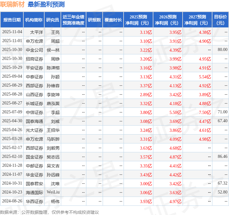Viewport: 229px width, 215px height.
Task: Click the 数据来源 disclaimer footer text
Action: [x=49, y=212]
